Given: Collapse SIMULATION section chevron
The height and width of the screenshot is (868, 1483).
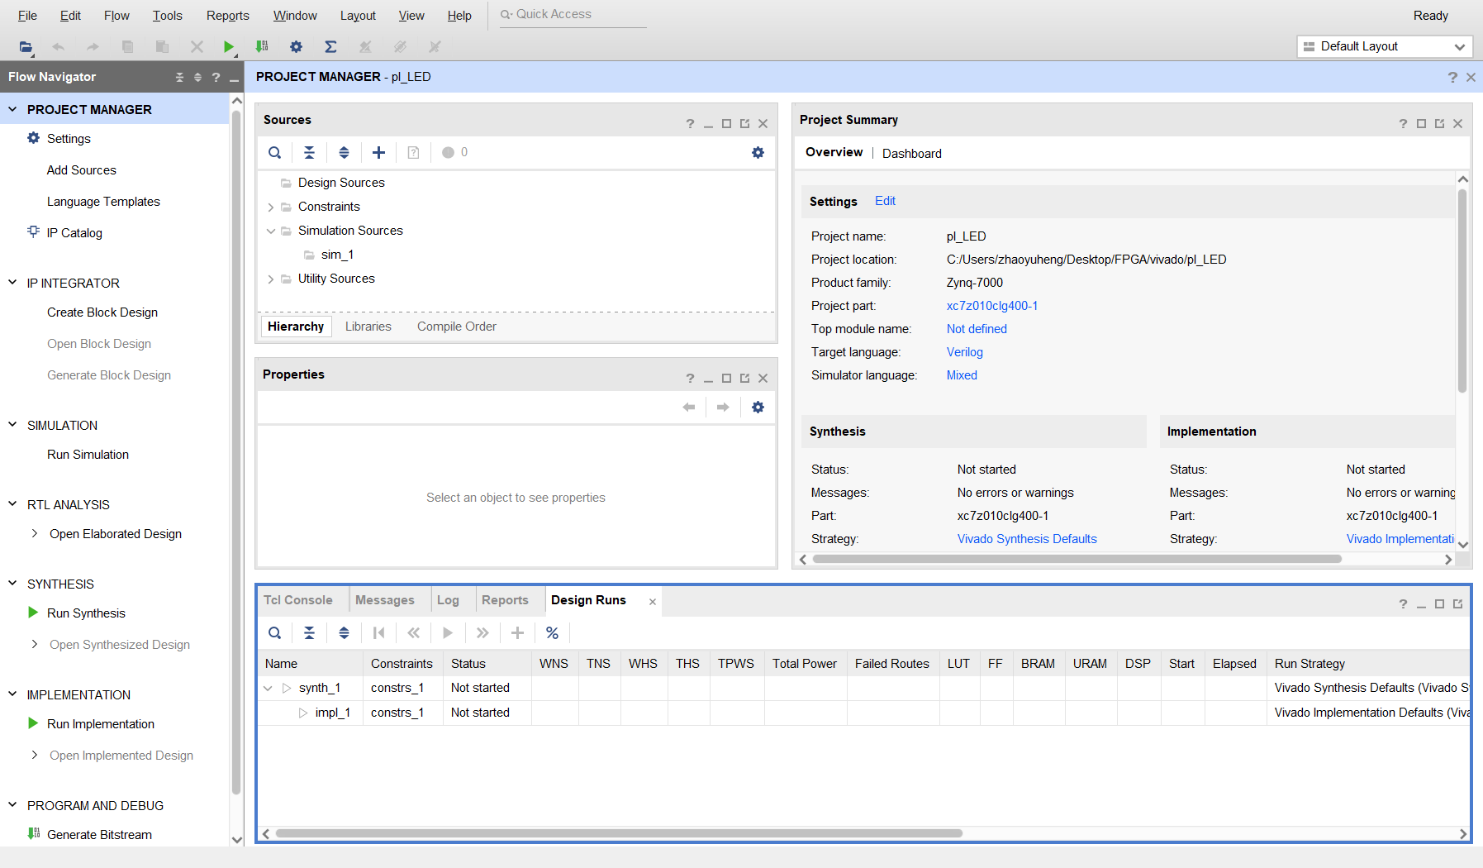Looking at the screenshot, I should [x=12, y=425].
